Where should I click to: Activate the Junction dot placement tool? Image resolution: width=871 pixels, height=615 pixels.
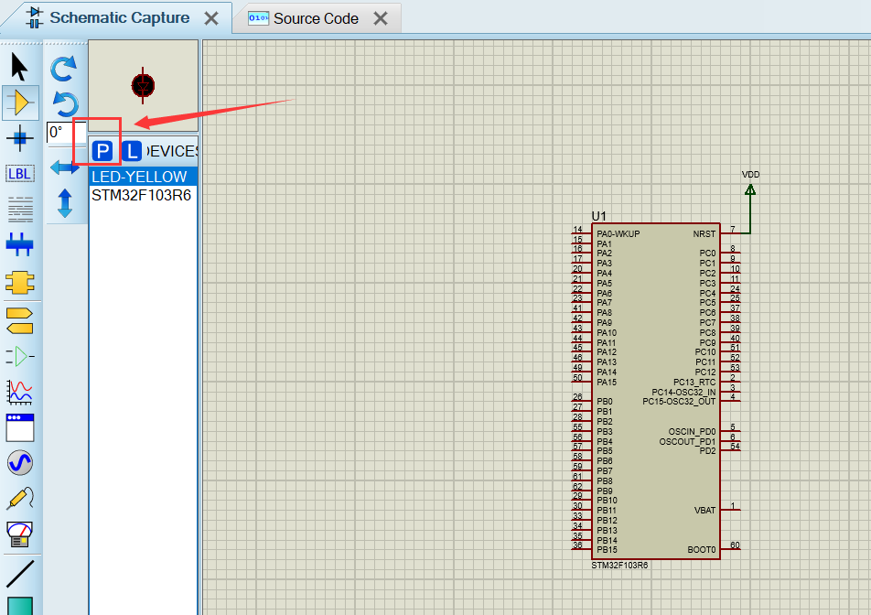pos(20,138)
